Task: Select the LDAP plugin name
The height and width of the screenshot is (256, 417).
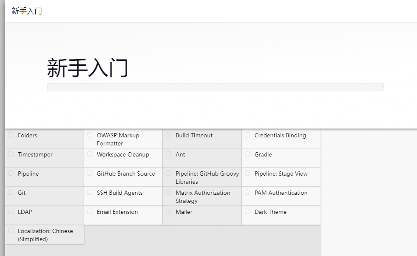Action: [x=25, y=212]
